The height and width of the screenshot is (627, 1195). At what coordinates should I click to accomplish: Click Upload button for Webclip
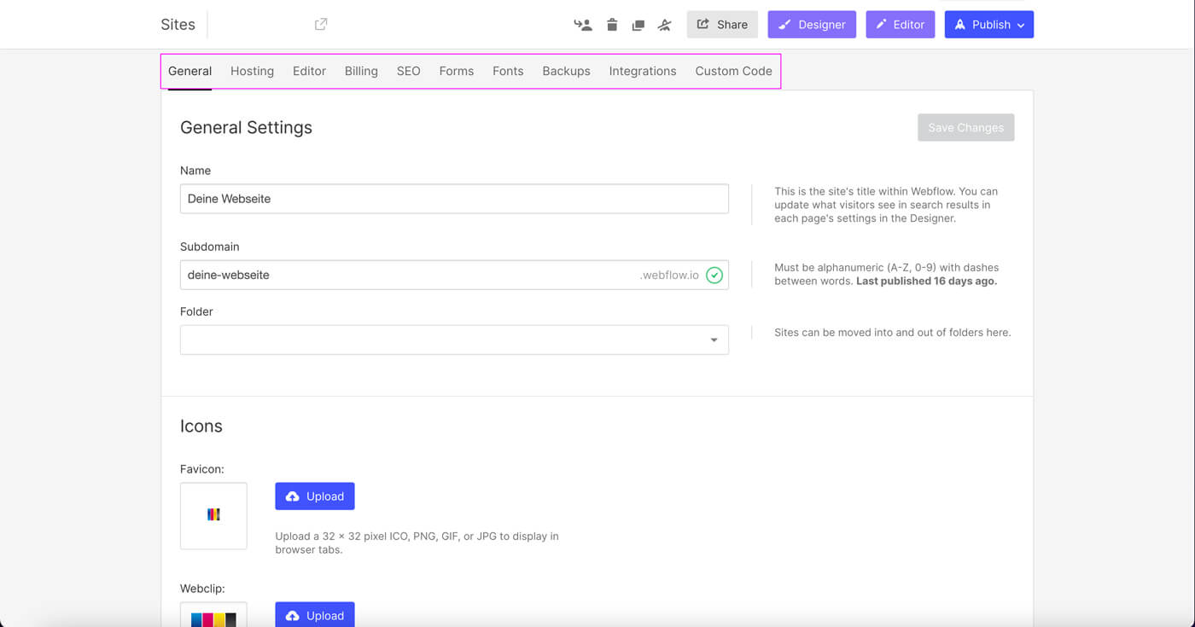click(315, 615)
